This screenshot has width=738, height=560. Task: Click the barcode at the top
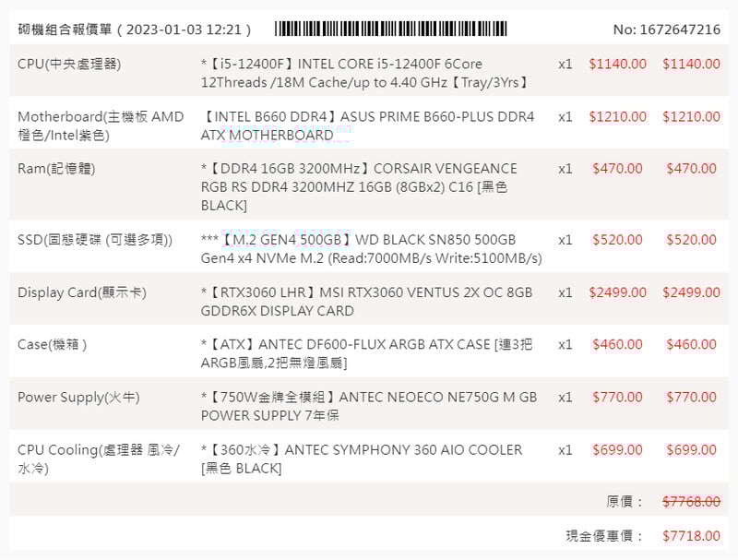coord(390,29)
